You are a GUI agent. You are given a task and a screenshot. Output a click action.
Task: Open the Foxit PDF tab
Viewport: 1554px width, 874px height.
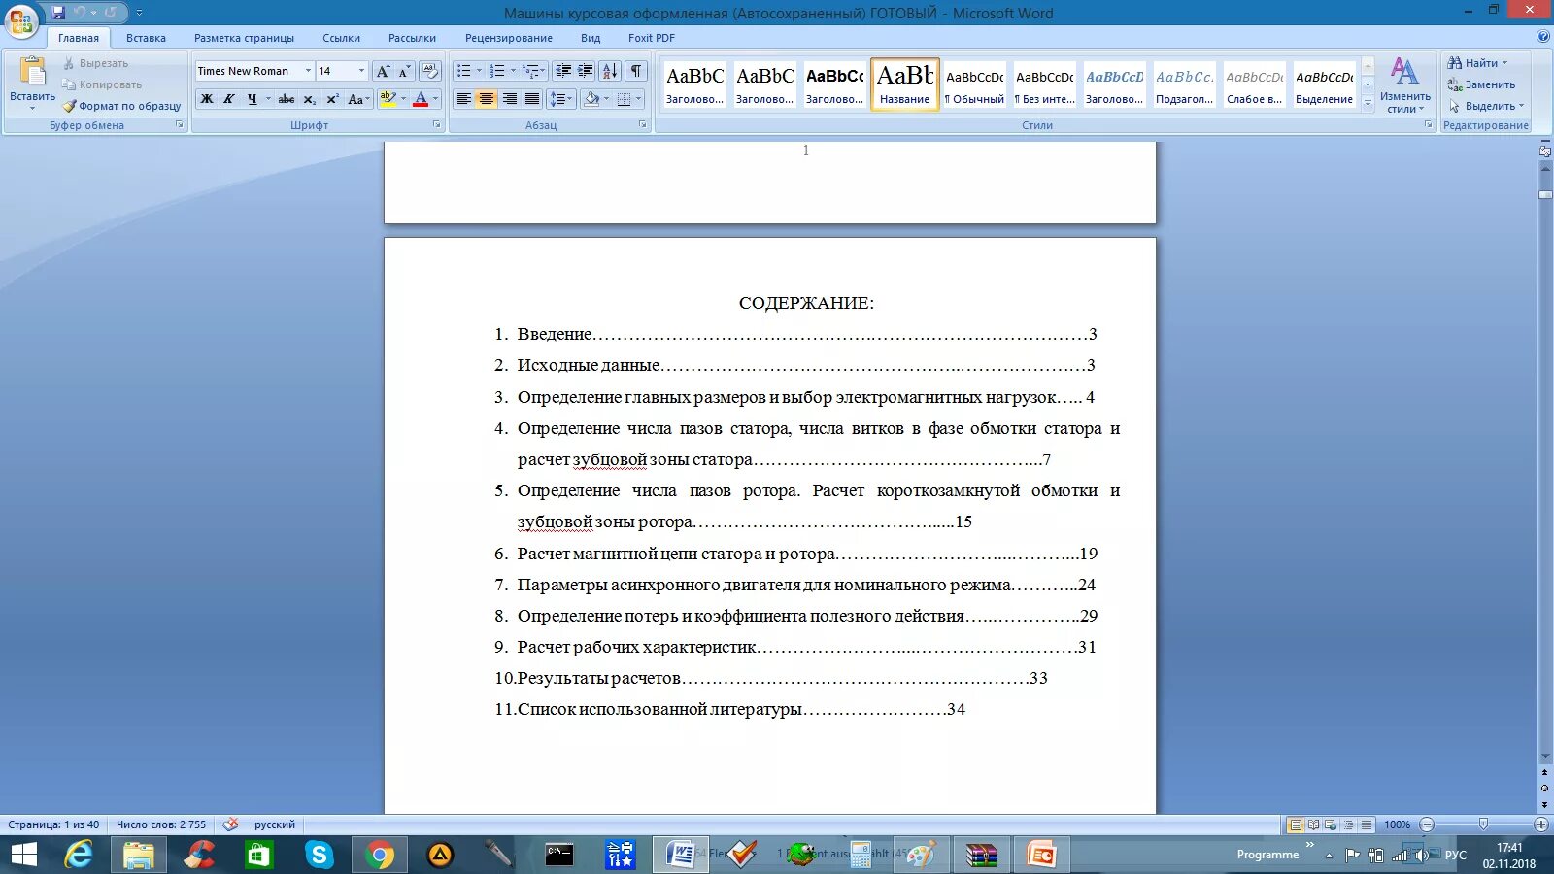pyautogui.click(x=651, y=38)
